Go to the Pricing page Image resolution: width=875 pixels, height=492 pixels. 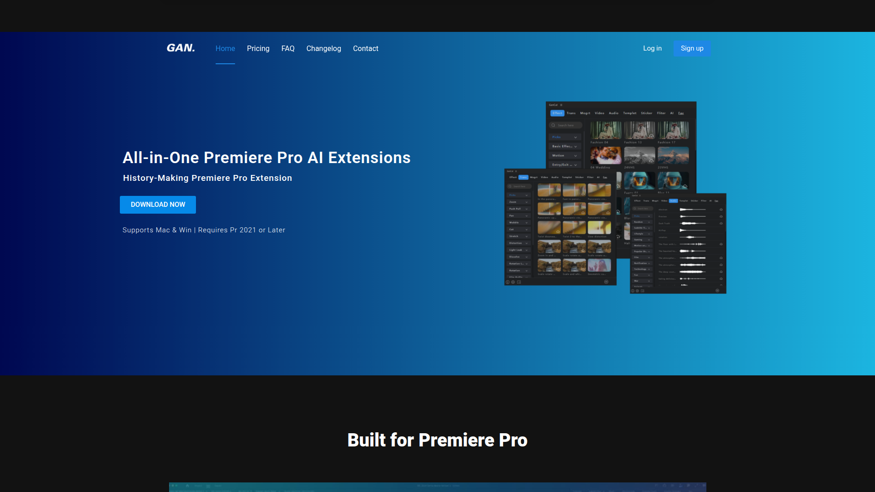pyautogui.click(x=258, y=48)
